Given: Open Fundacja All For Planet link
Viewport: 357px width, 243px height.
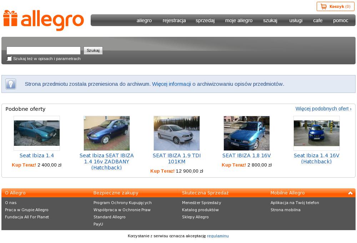Looking at the screenshot, I should pos(27,217).
